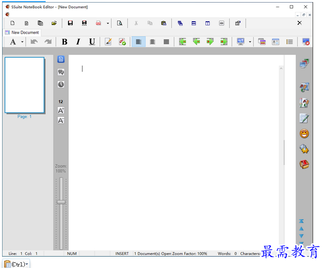This screenshot has height=268, width=324.
Task: Cut selection with scissors icon
Action: 136,23
